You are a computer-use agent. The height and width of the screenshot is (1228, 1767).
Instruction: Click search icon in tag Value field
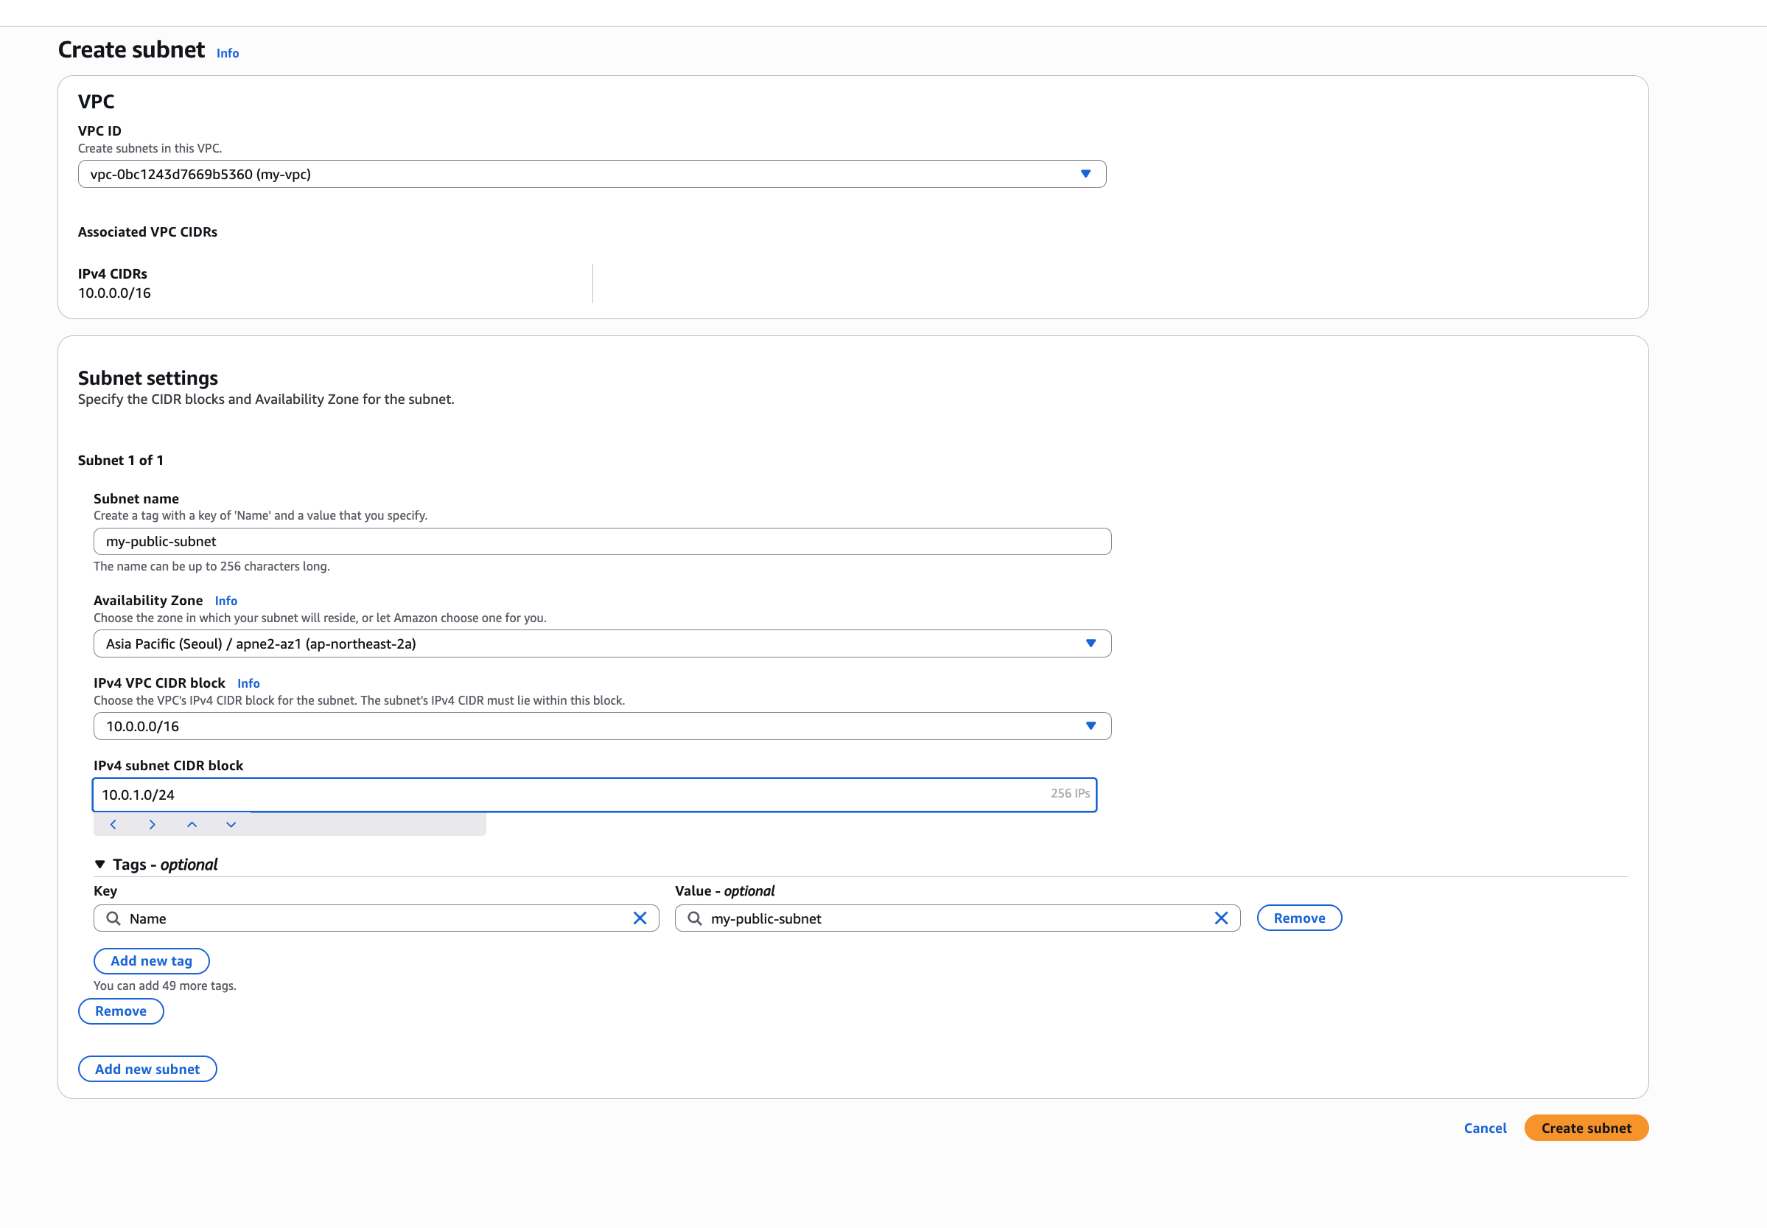click(694, 918)
